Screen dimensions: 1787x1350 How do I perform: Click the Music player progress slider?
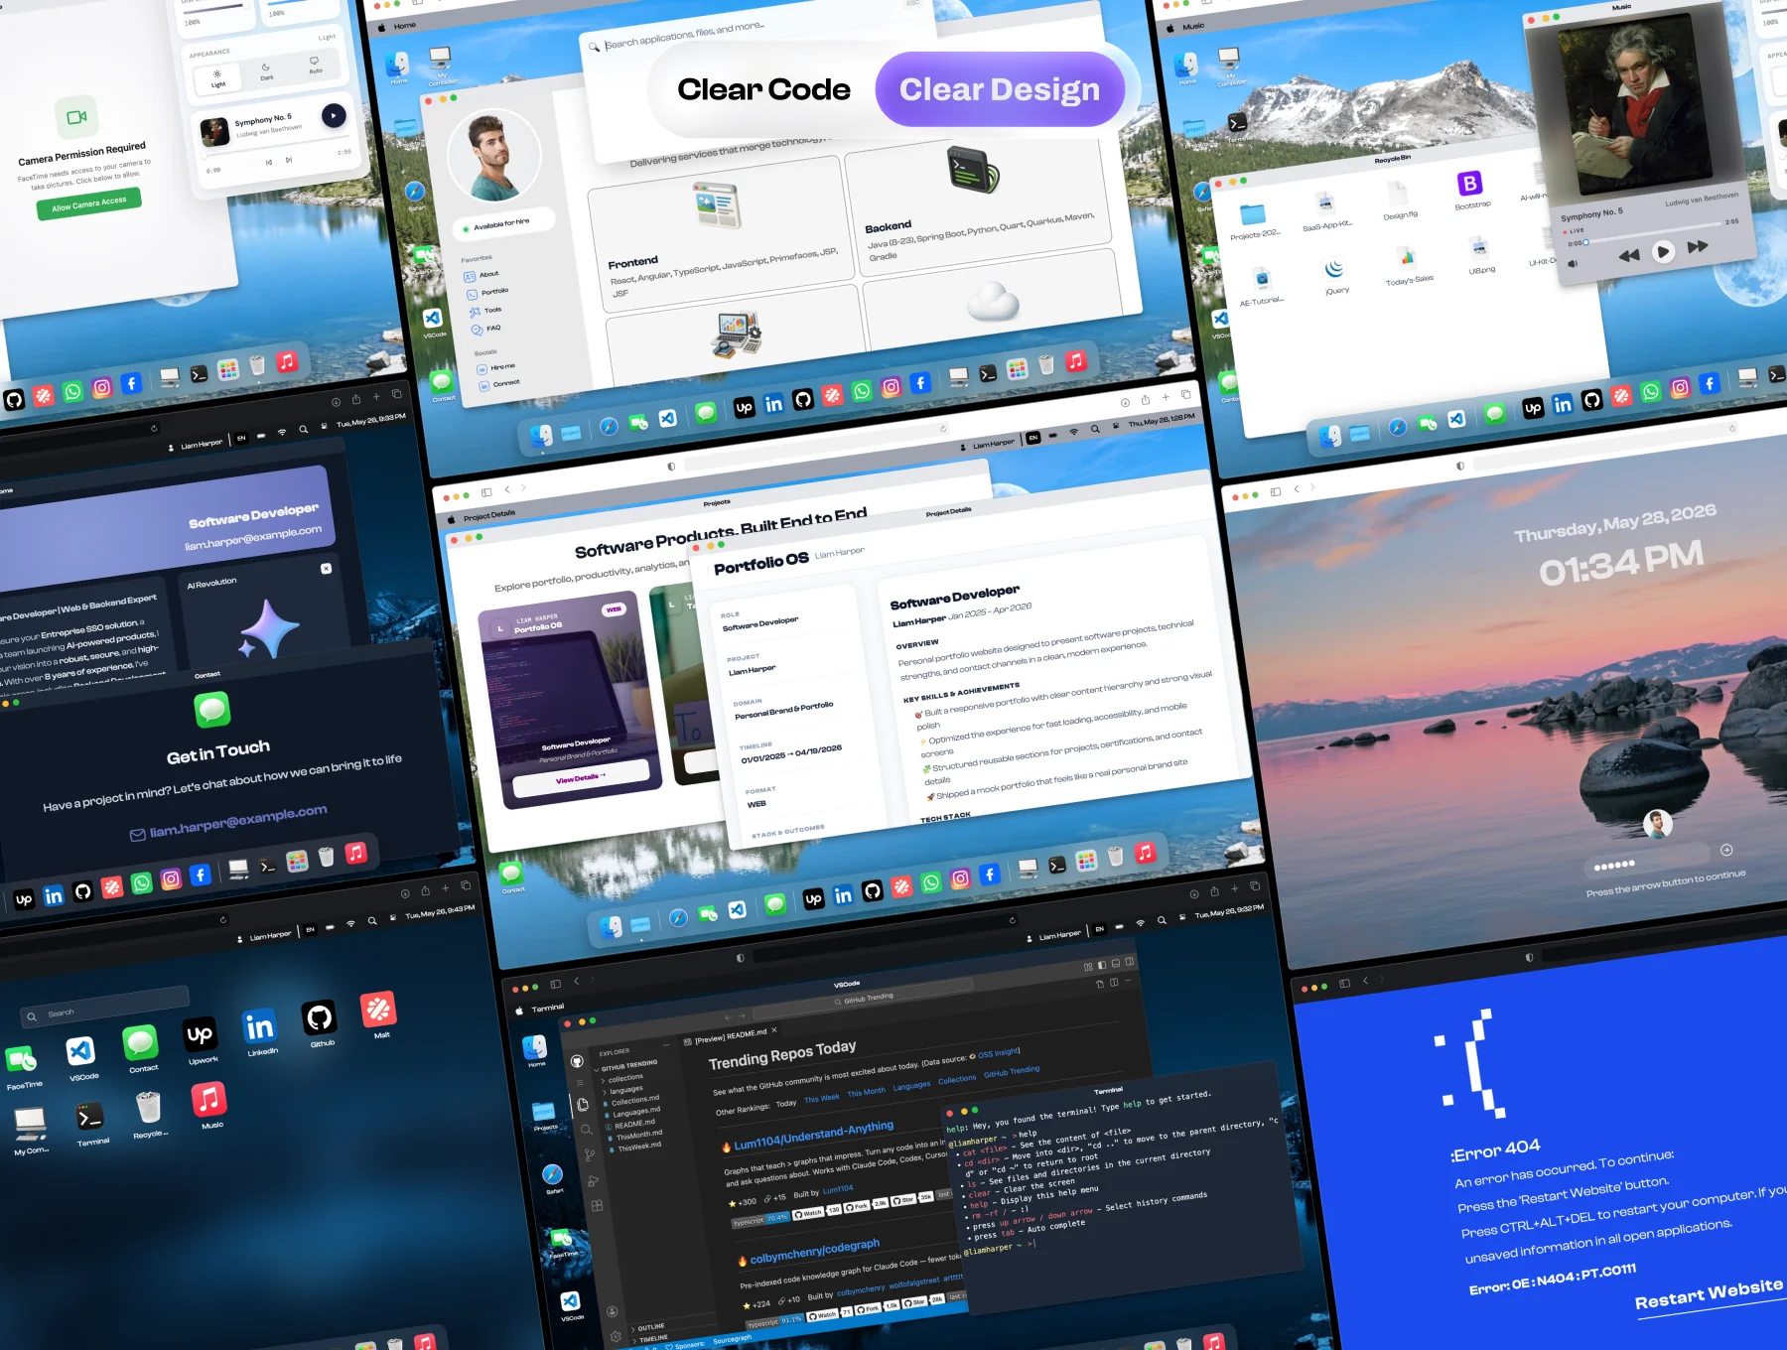click(x=1653, y=231)
